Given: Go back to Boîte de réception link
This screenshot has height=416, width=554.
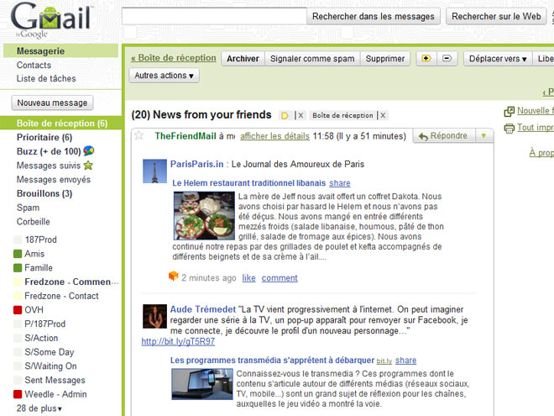Looking at the screenshot, I should pyautogui.click(x=174, y=58).
